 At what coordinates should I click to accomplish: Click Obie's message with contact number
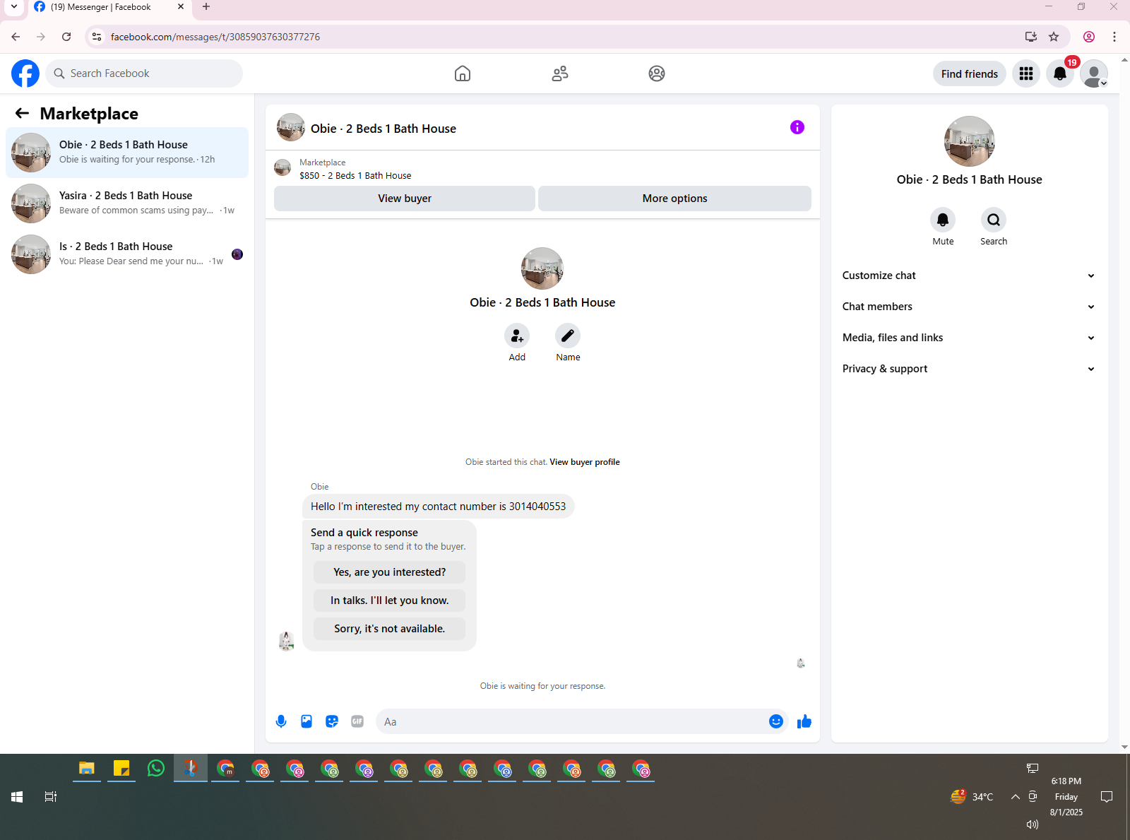(x=438, y=507)
